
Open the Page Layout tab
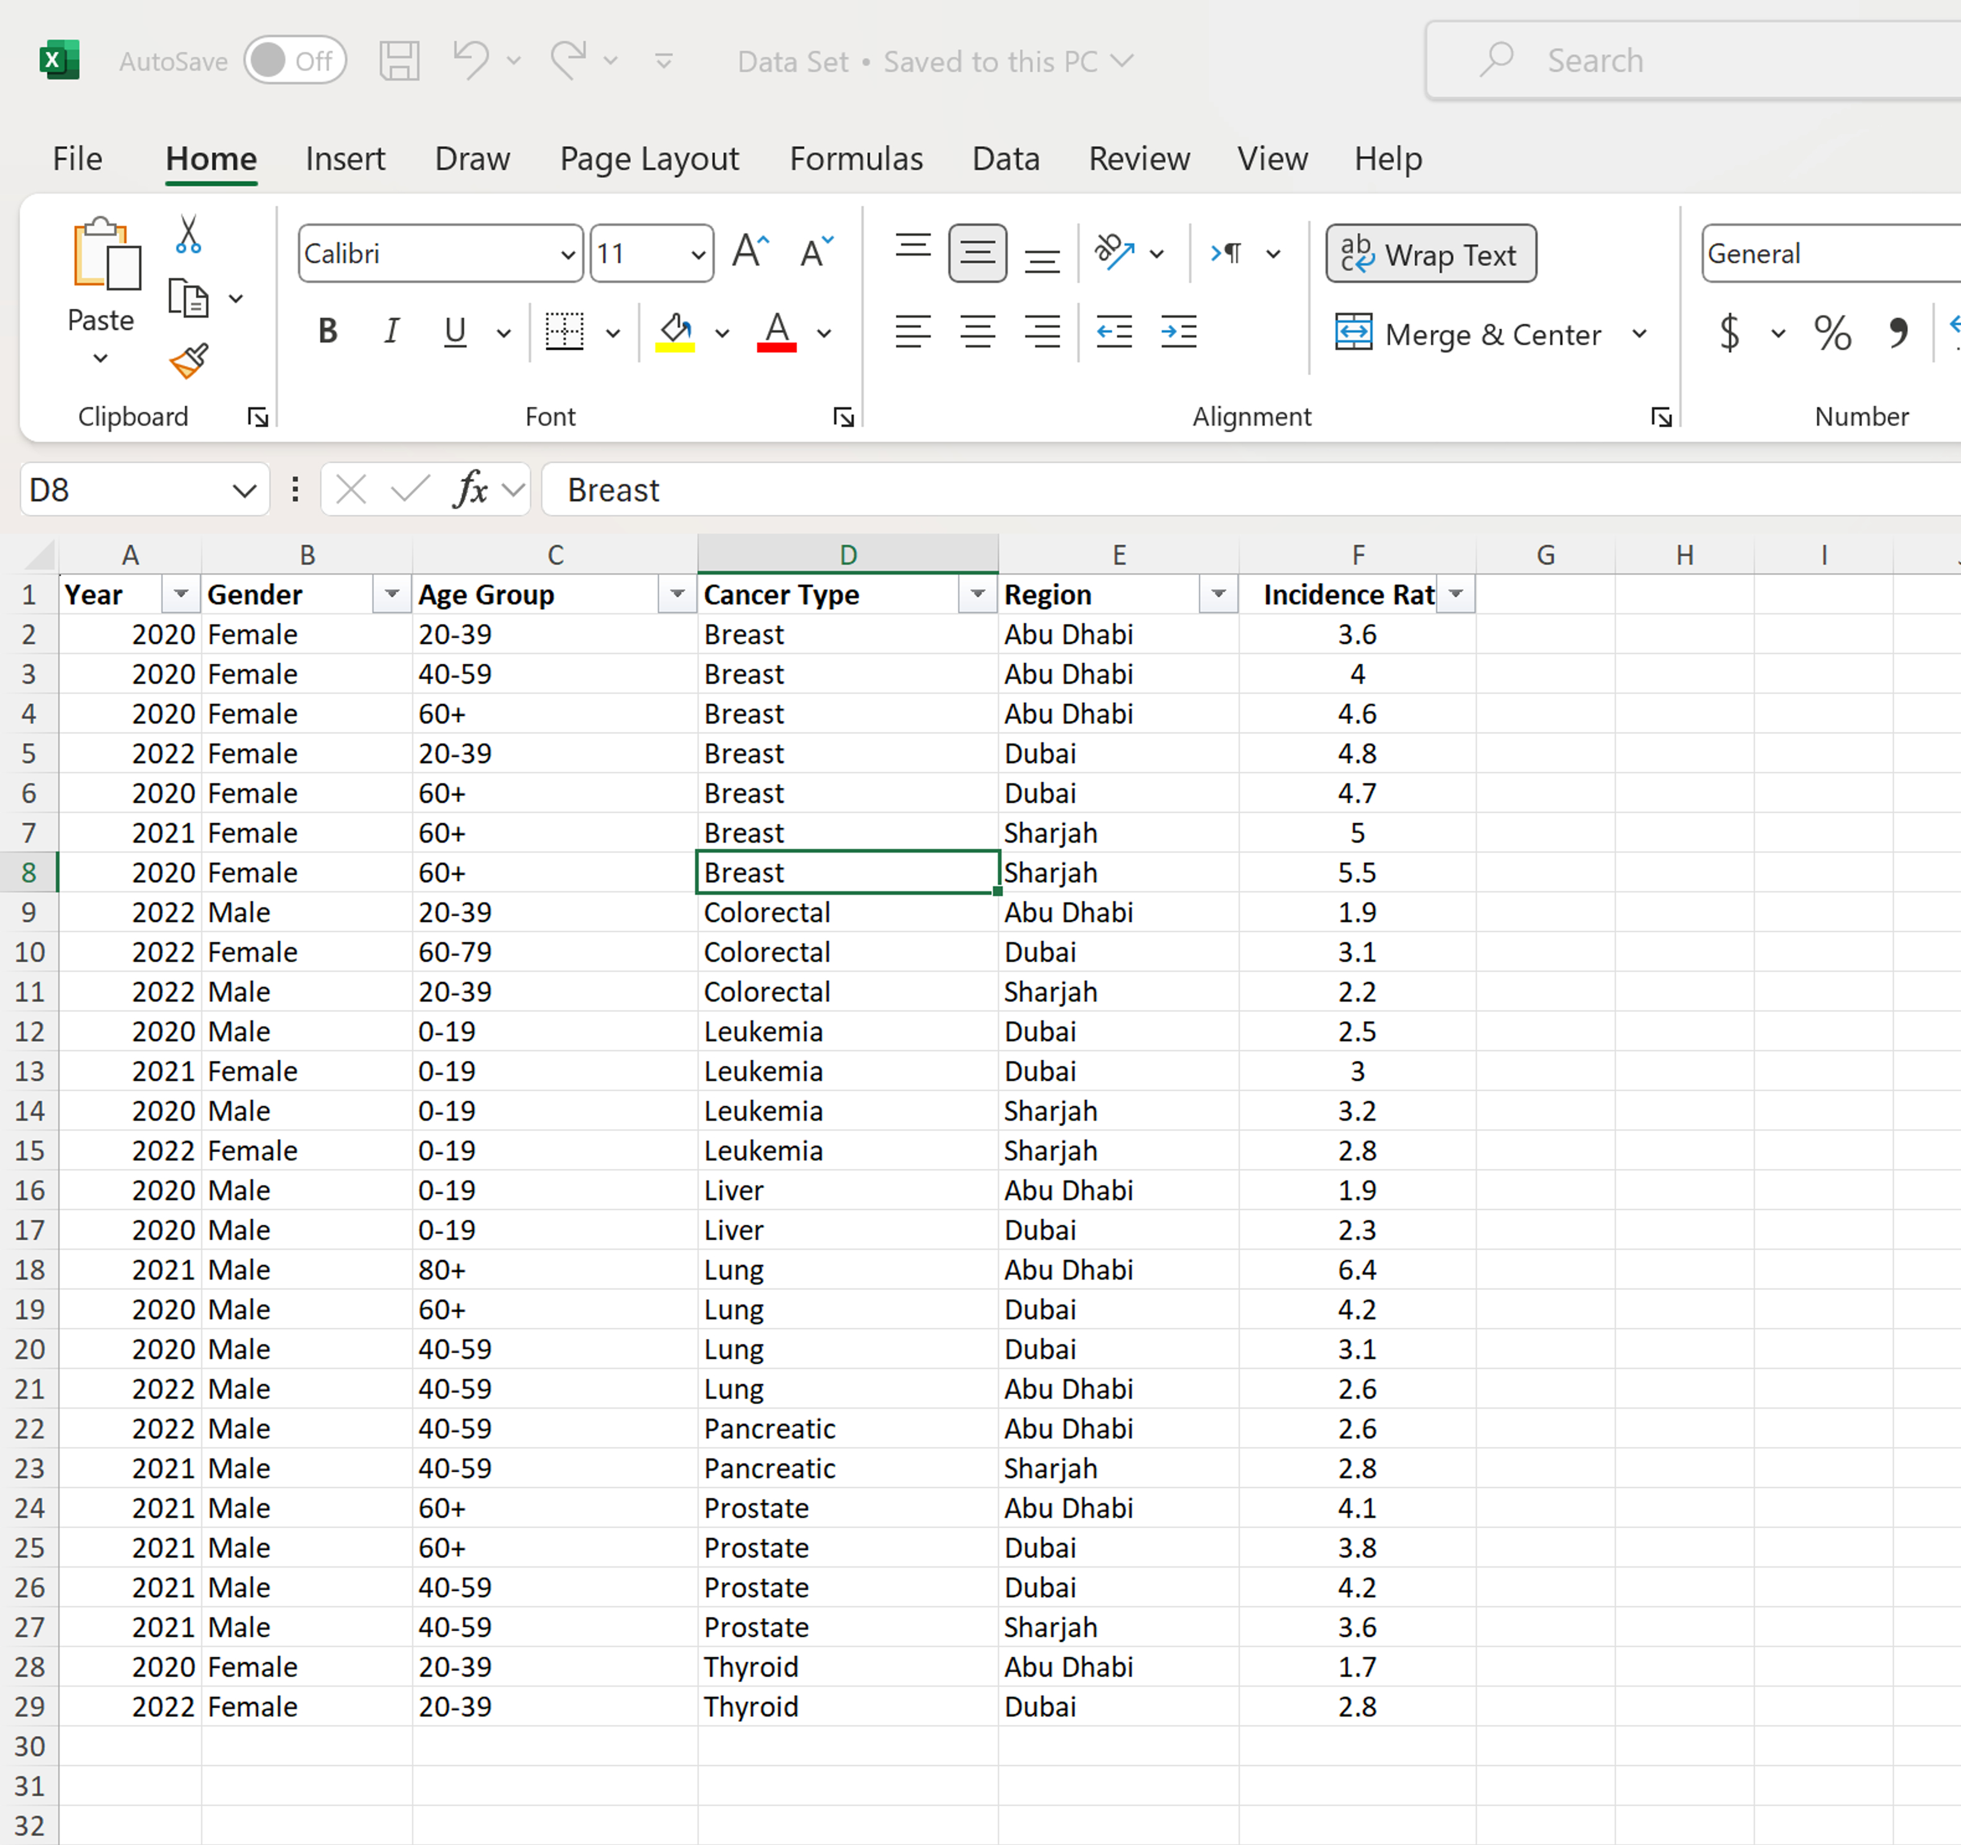(x=649, y=159)
